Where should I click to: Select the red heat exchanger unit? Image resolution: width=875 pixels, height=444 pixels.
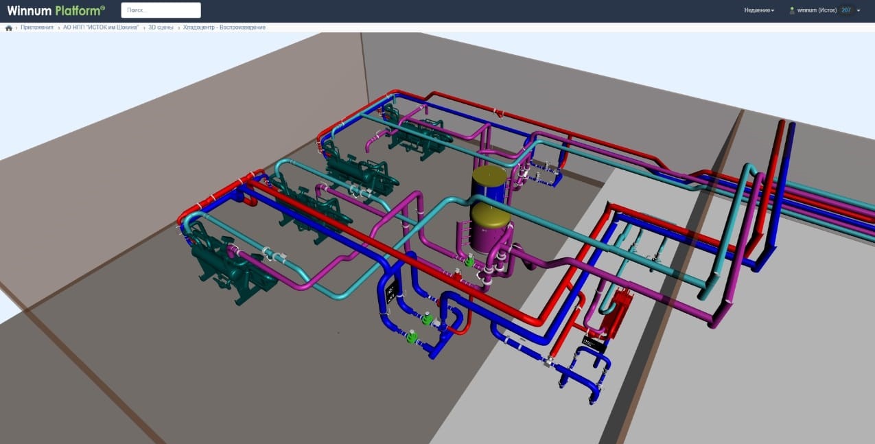[617, 312]
